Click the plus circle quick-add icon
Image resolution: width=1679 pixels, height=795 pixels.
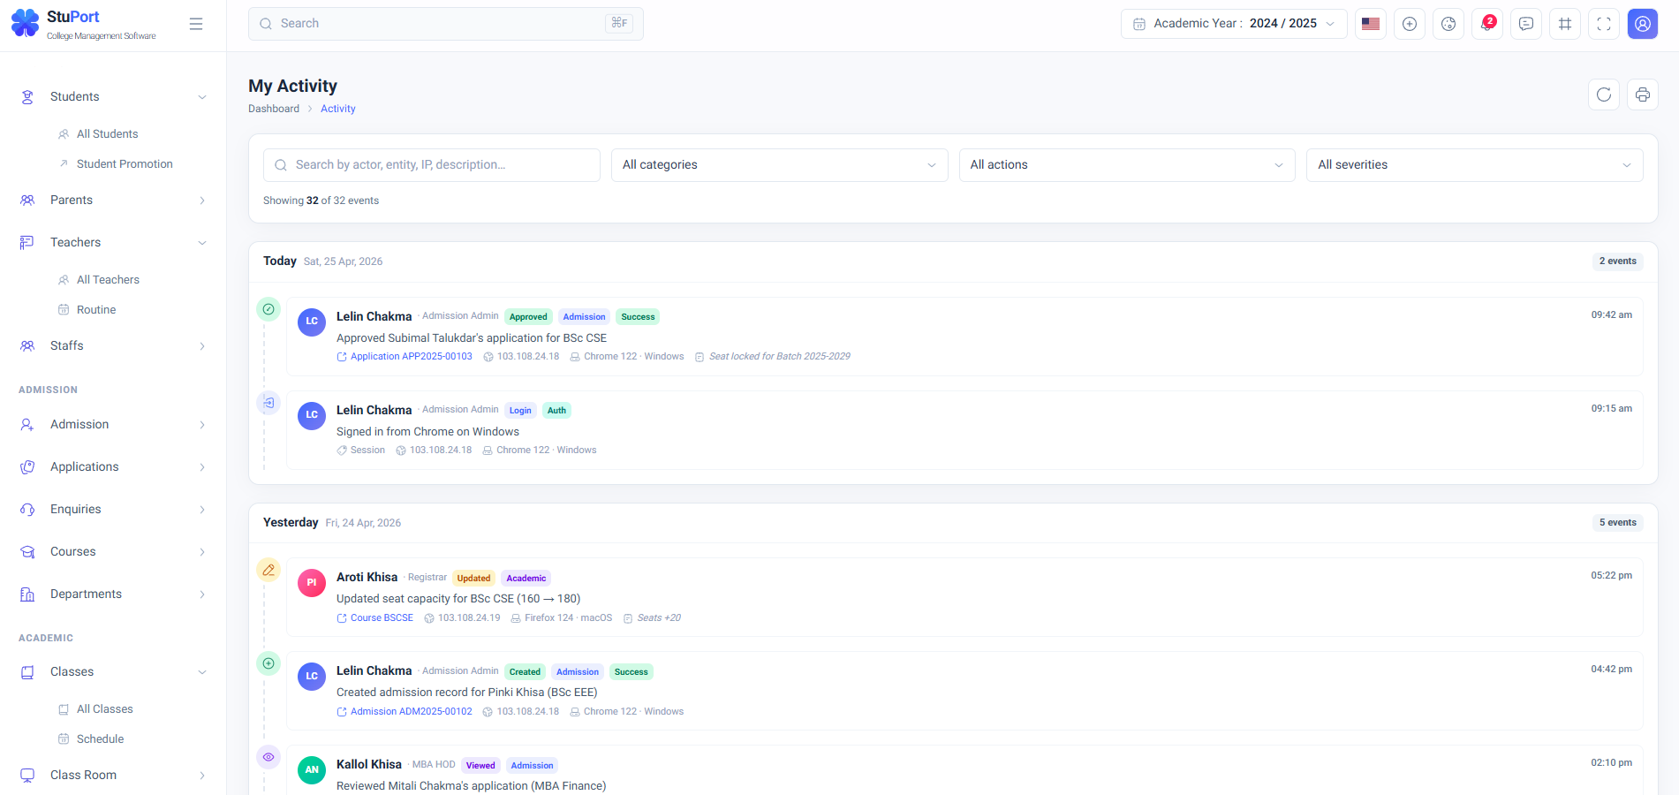1410,24
